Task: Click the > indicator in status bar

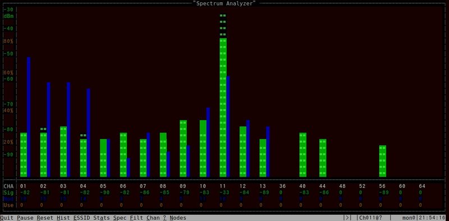Action: click(x=347, y=218)
